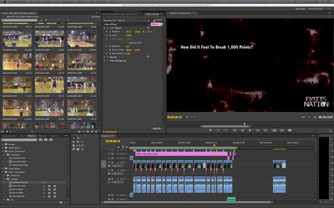Click Add Marker in Program monitor
The height and width of the screenshot is (208, 334).
point(210,130)
